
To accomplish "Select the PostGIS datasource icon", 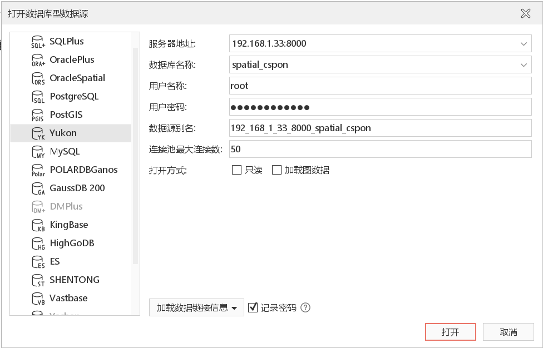I will tap(38, 115).
